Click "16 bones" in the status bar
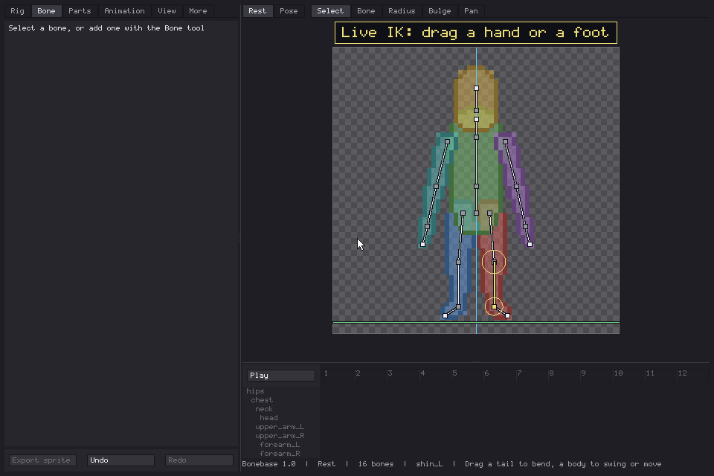The width and height of the screenshot is (714, 476). (376, 464)
